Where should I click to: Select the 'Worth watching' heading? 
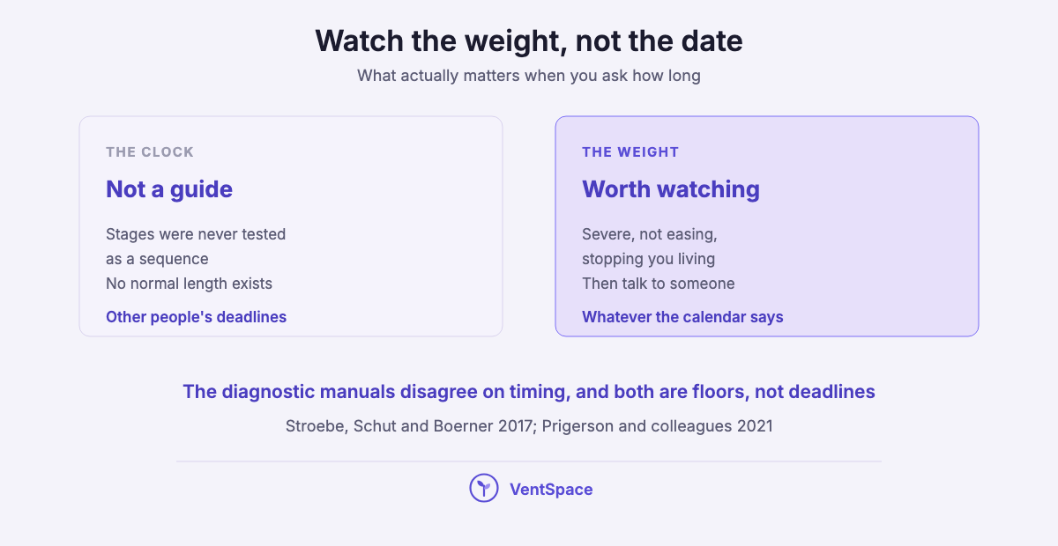point(671,189)
